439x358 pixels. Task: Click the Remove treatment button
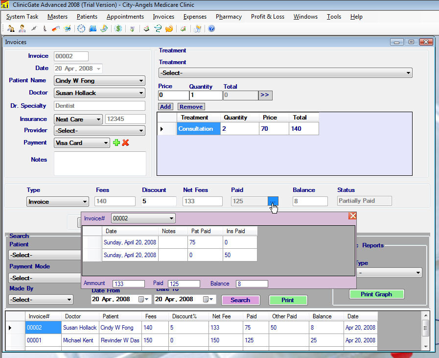click(191, 106)
